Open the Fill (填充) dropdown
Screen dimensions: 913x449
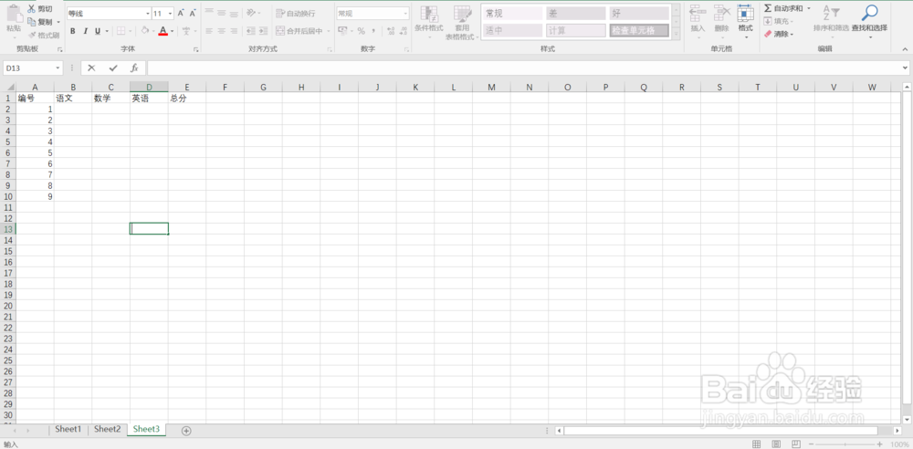coord(780,22)
